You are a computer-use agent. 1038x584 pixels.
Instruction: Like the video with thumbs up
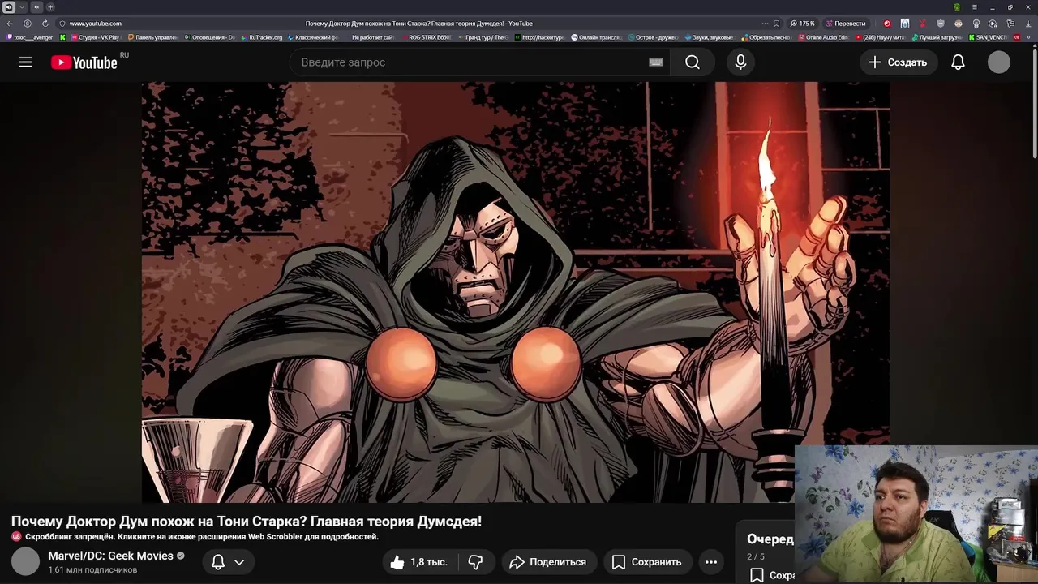click(418, 562)
